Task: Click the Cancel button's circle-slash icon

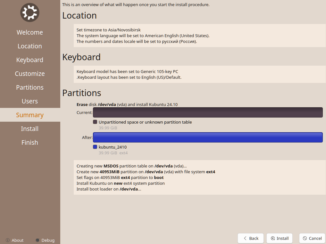Action: coord(305,238)
